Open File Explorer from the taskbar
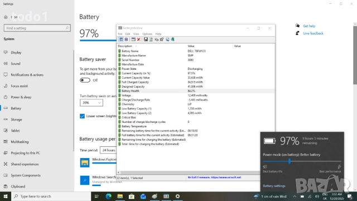This screenshot has height=201, width=357. click(120, 196)
